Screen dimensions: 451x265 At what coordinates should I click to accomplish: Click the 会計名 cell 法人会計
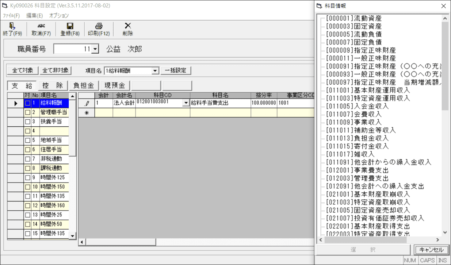(124, 103)
